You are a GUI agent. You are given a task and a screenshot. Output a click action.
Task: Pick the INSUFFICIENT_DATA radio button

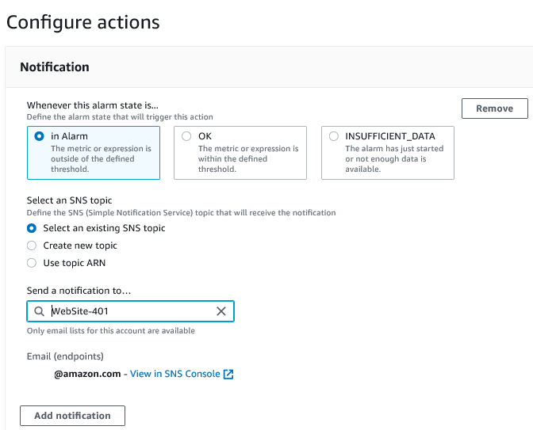click(333, 136)
